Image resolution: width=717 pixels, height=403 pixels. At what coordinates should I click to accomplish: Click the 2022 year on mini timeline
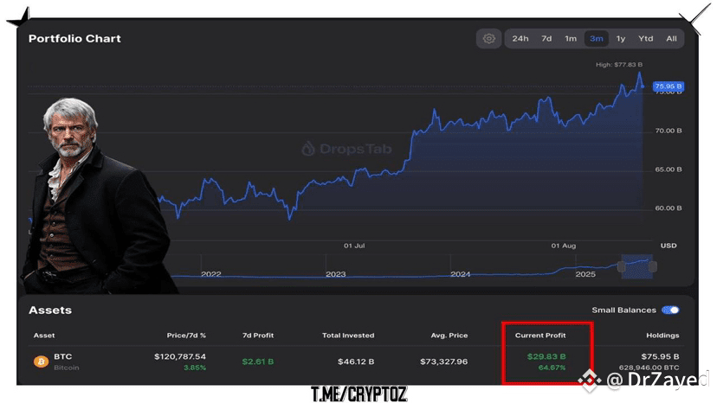coord(210,274)
